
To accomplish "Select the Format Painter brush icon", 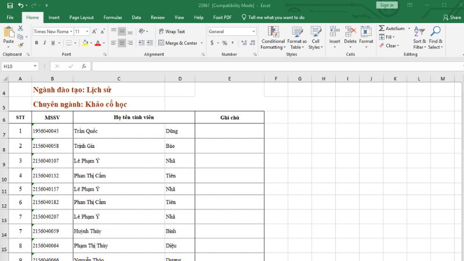I will click(x=21, y=45).
